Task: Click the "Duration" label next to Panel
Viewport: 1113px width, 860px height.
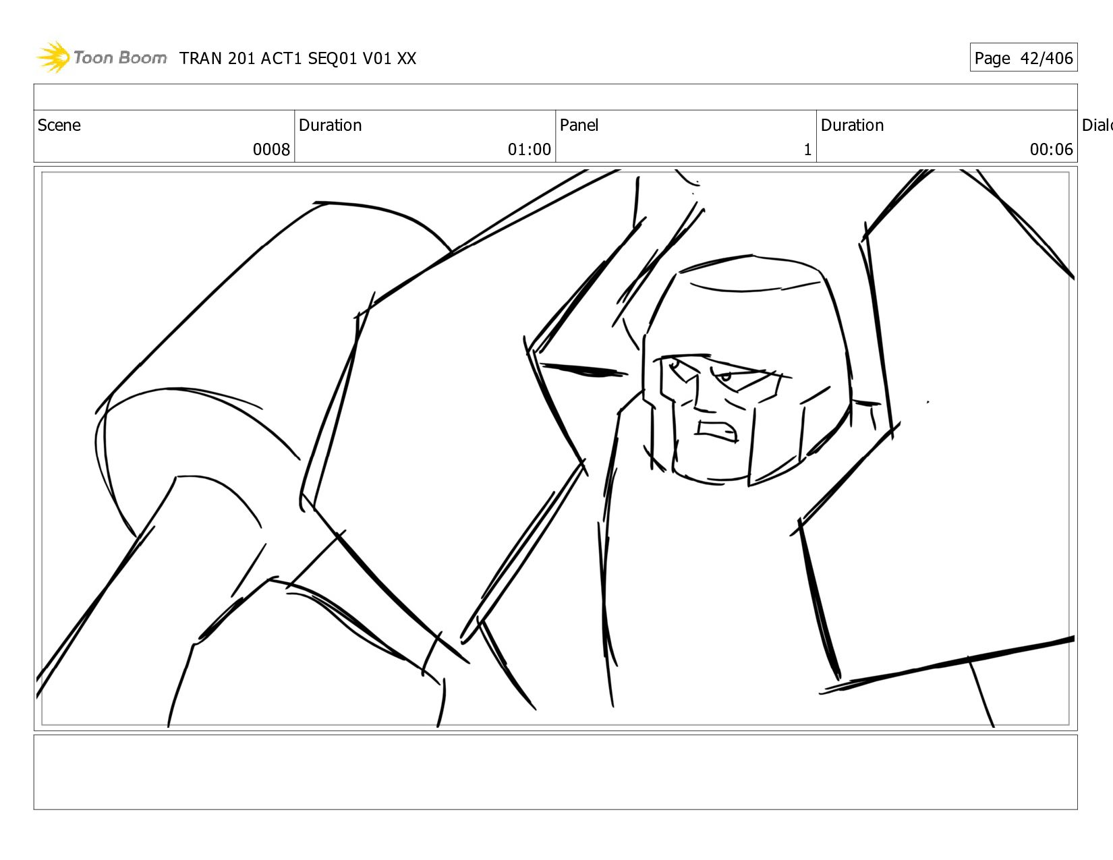Action: tap(852, 125)
